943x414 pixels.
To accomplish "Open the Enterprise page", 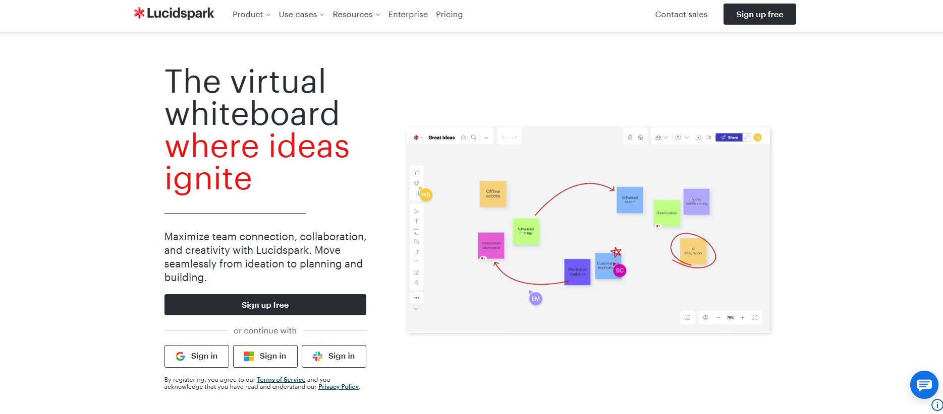I will [408, 15].
